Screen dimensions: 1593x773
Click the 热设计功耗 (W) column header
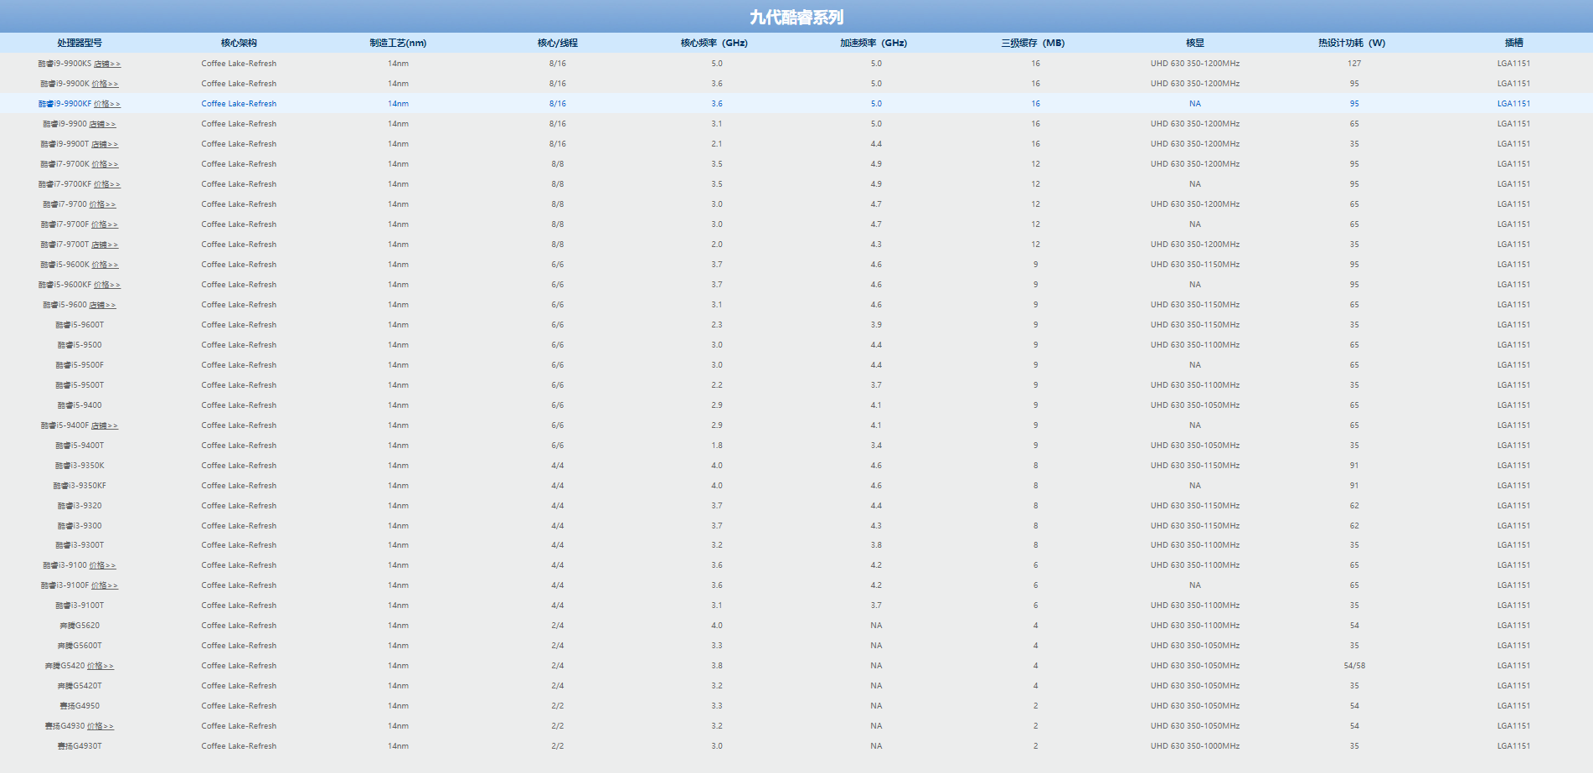[x=1352, y=43]
